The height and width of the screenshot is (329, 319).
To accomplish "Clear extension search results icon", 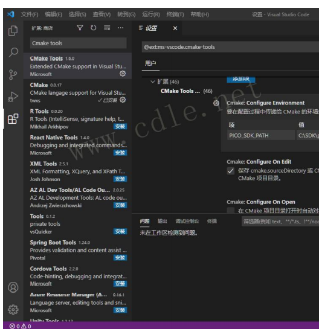I will click(107, 28).
